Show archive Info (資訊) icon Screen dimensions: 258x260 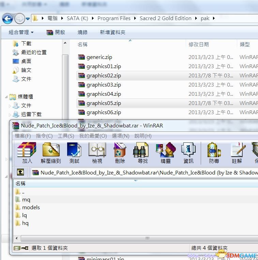point(188,153)
